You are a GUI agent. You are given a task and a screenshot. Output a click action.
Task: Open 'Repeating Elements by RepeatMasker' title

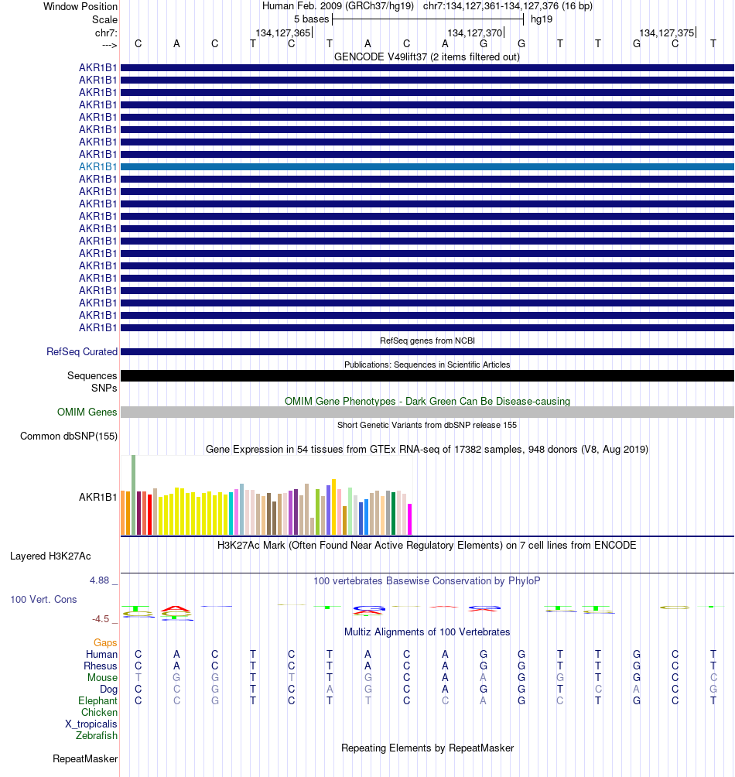427,748
